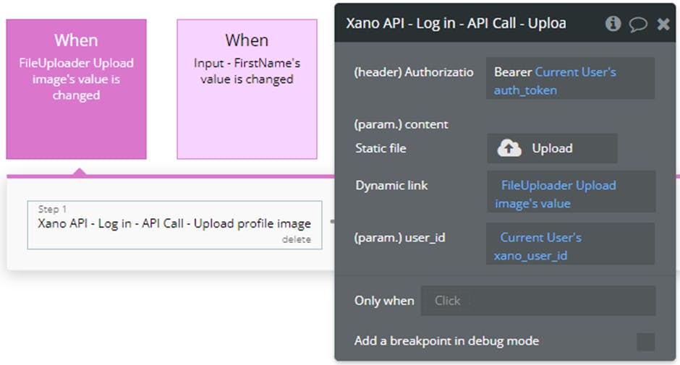Open the comment bubble icon

tap(638, 25)
